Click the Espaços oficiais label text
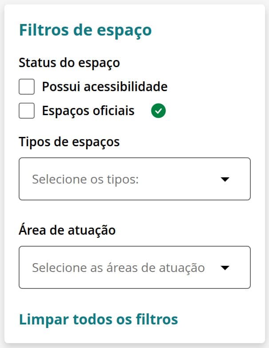This screenshot has height=348, width=269. [88, 111]
